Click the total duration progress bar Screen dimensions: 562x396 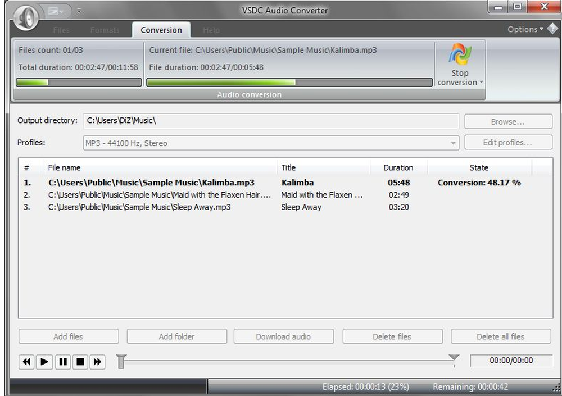coord(79,83)
